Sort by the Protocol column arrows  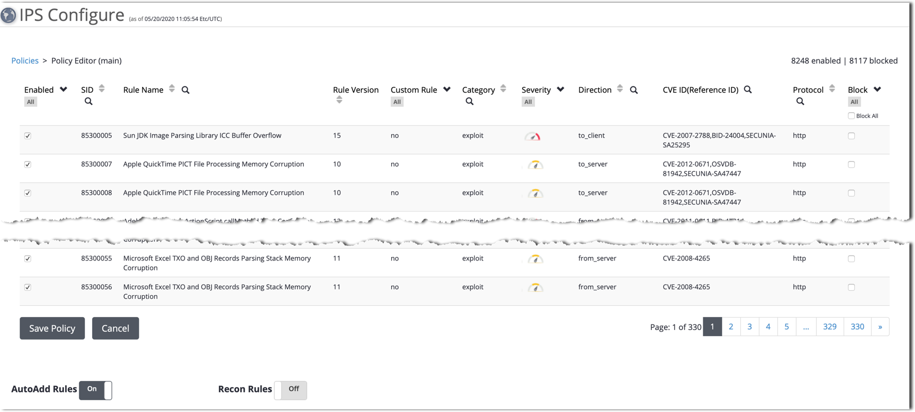click(832, 89)
